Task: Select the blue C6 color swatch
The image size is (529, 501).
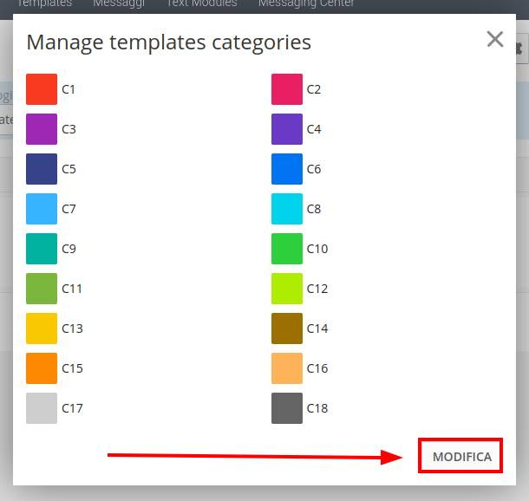Action: click(x=287, y=169)
